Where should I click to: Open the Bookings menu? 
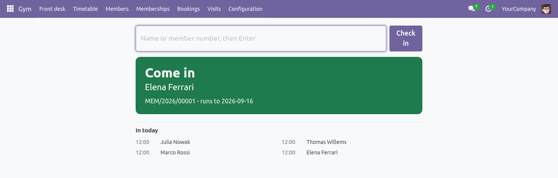coord(188,9)
